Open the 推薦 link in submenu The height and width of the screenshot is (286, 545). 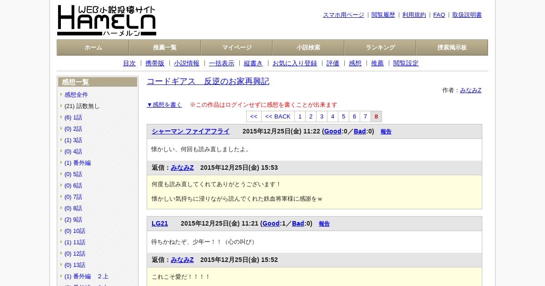377,63
